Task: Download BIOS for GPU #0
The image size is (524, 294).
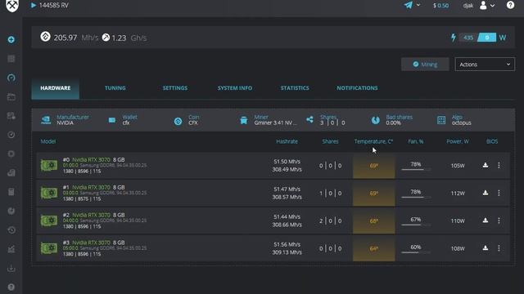Action: [x=486, y=165]
